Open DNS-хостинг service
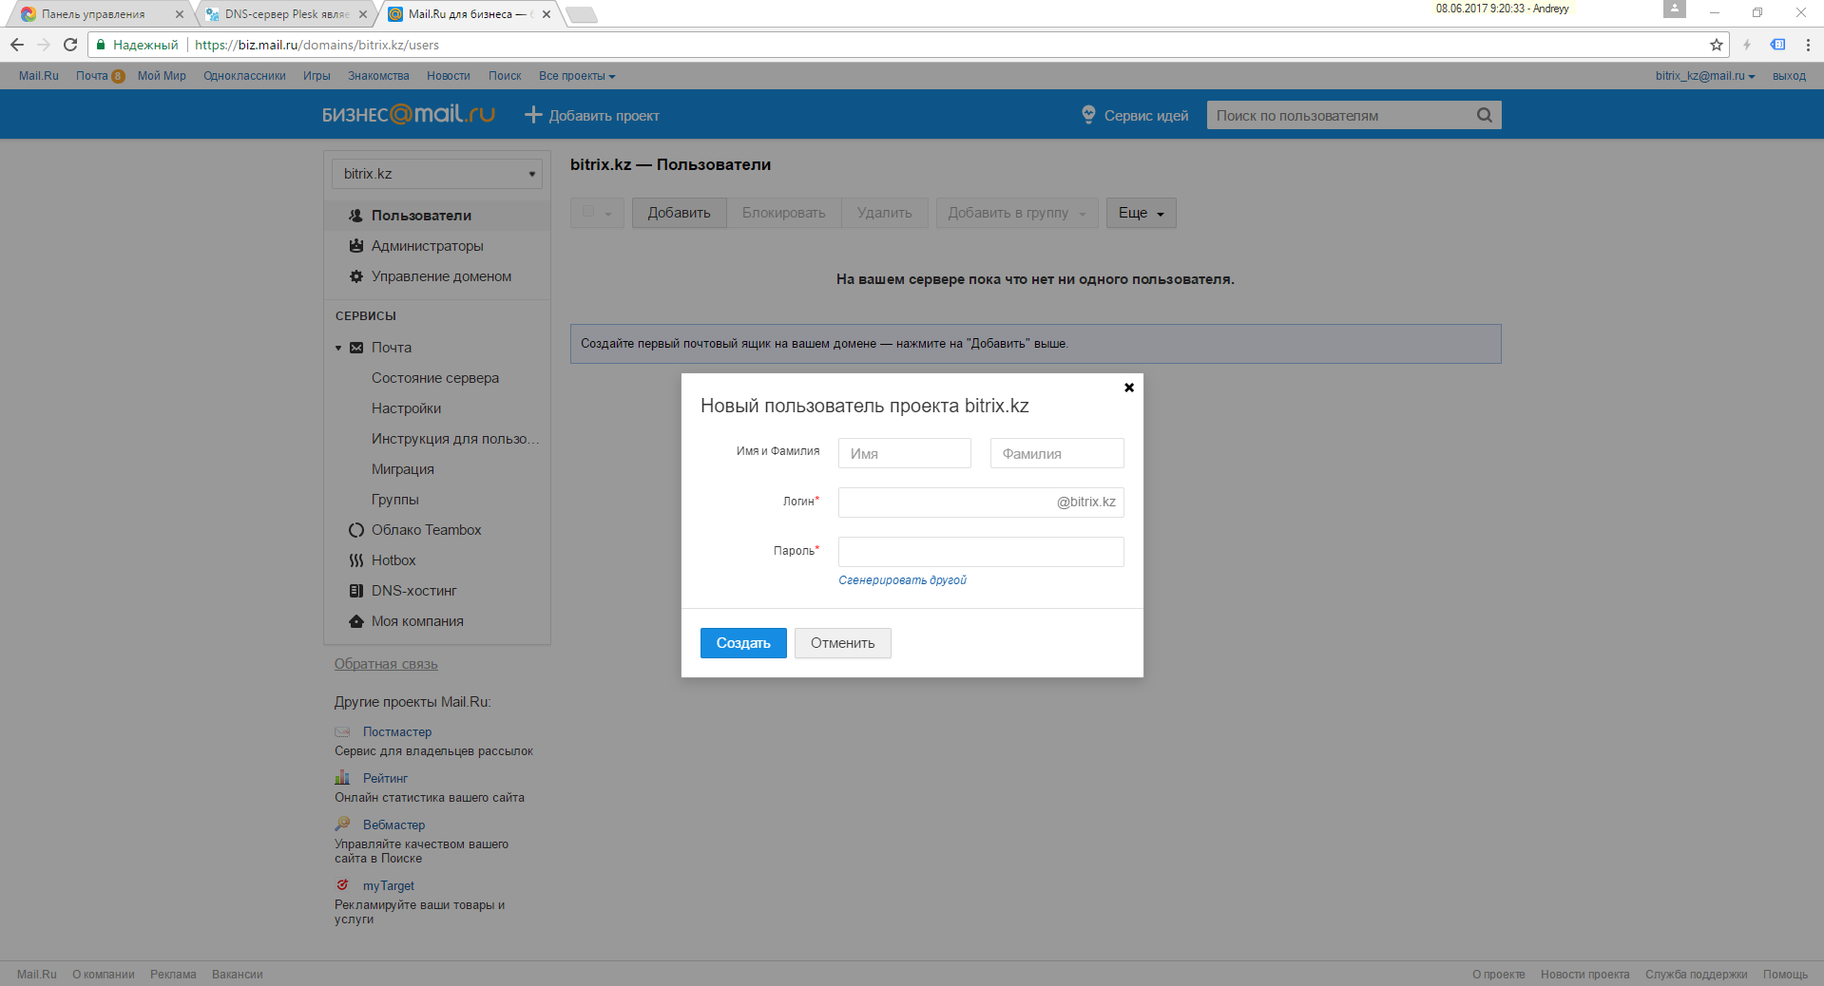The height and width of the screenshot is (986, 1824). click(x=413, y=591)
